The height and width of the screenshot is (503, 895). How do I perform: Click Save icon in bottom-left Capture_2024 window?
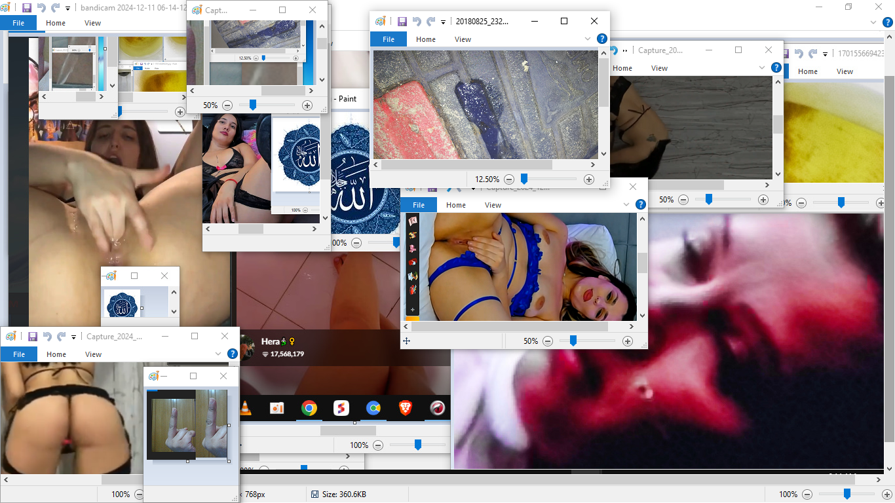pos(33,337)
